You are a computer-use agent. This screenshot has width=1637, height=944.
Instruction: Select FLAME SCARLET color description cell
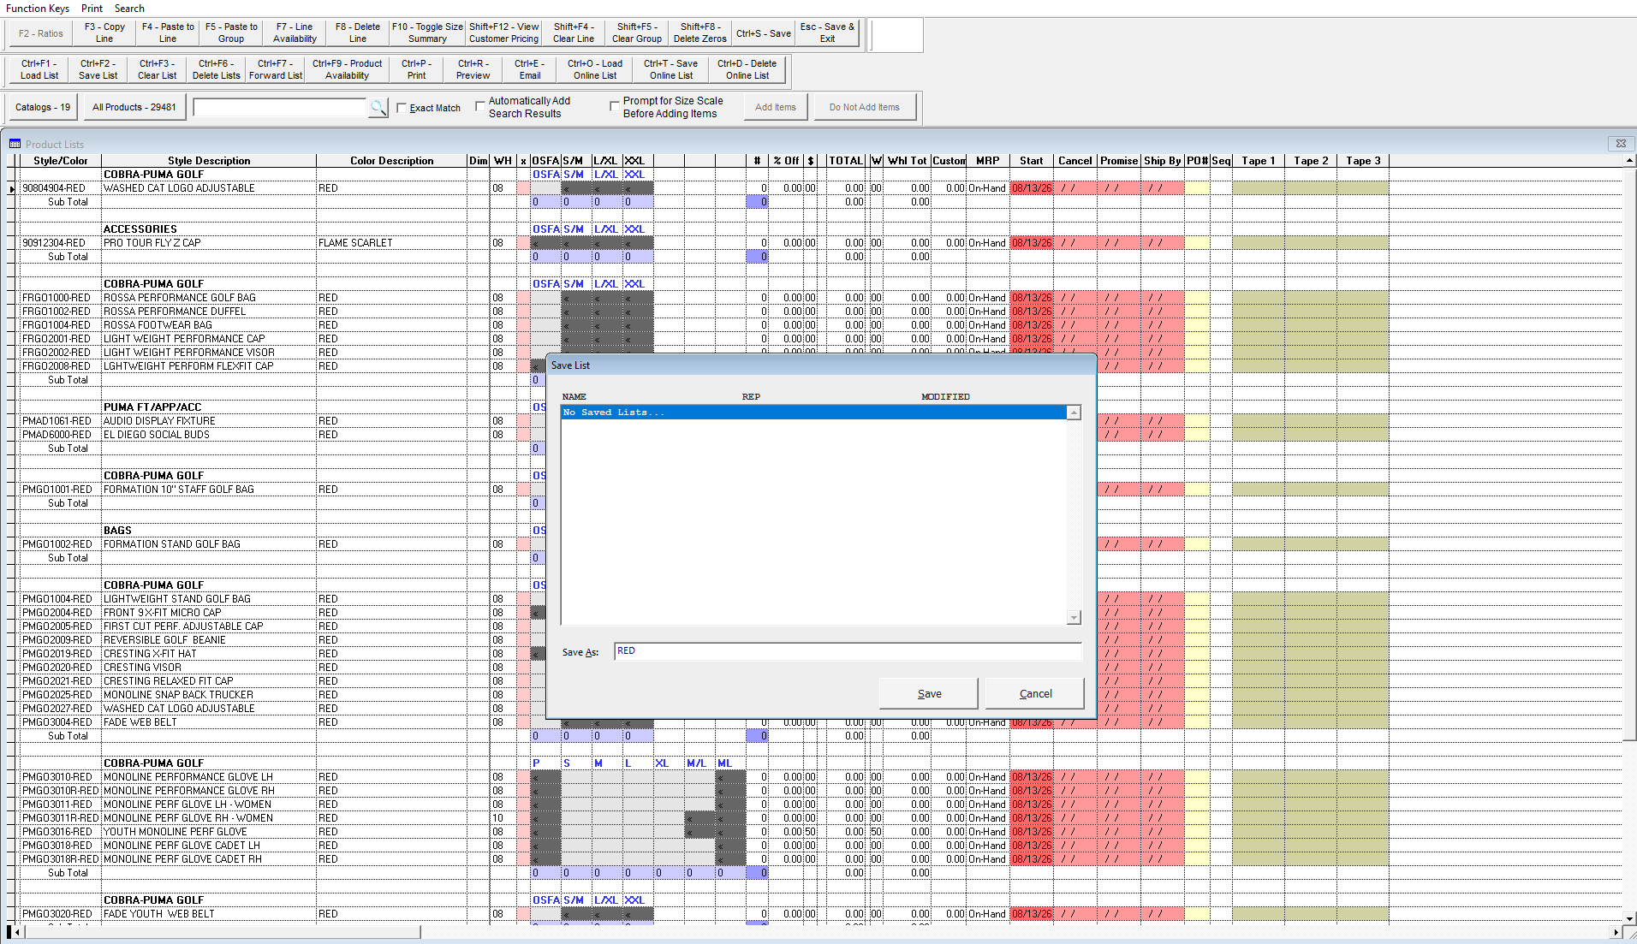pyautogui.click(x=391, y=243)
